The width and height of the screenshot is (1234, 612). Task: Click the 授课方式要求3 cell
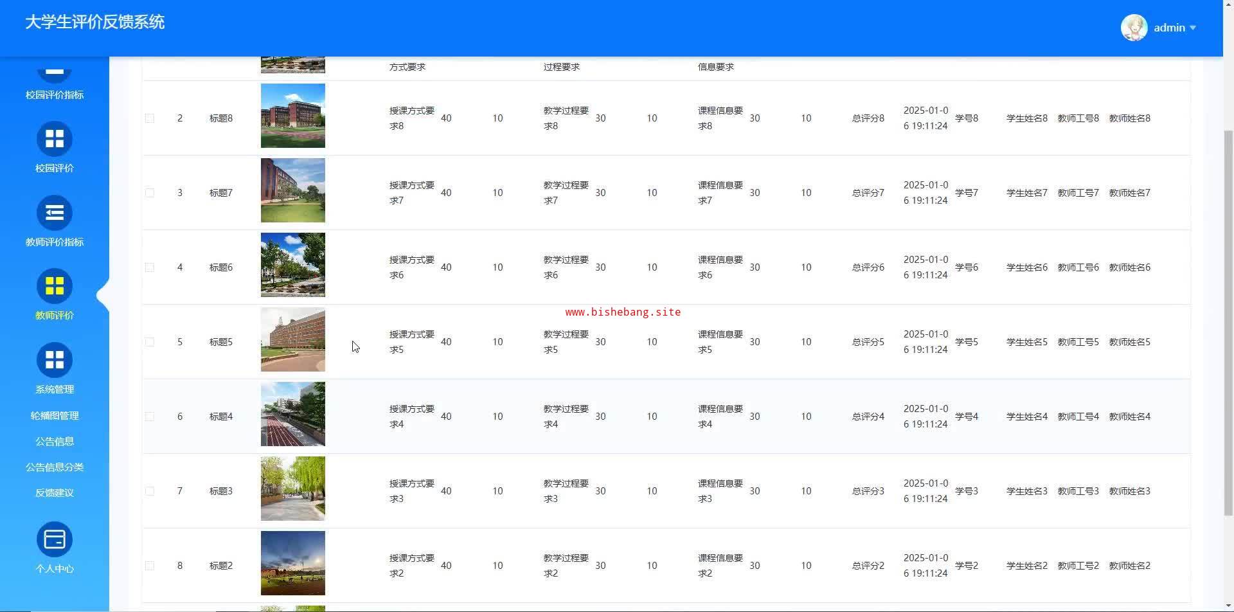(x=412, y=491)
